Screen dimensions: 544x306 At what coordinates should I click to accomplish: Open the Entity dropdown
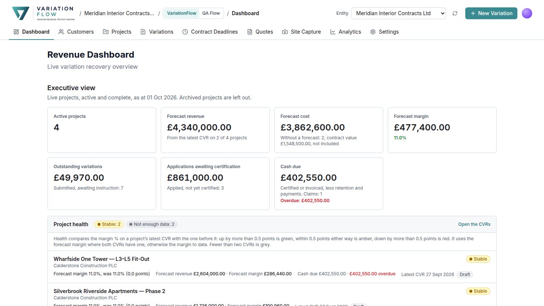tap(399, 13)
